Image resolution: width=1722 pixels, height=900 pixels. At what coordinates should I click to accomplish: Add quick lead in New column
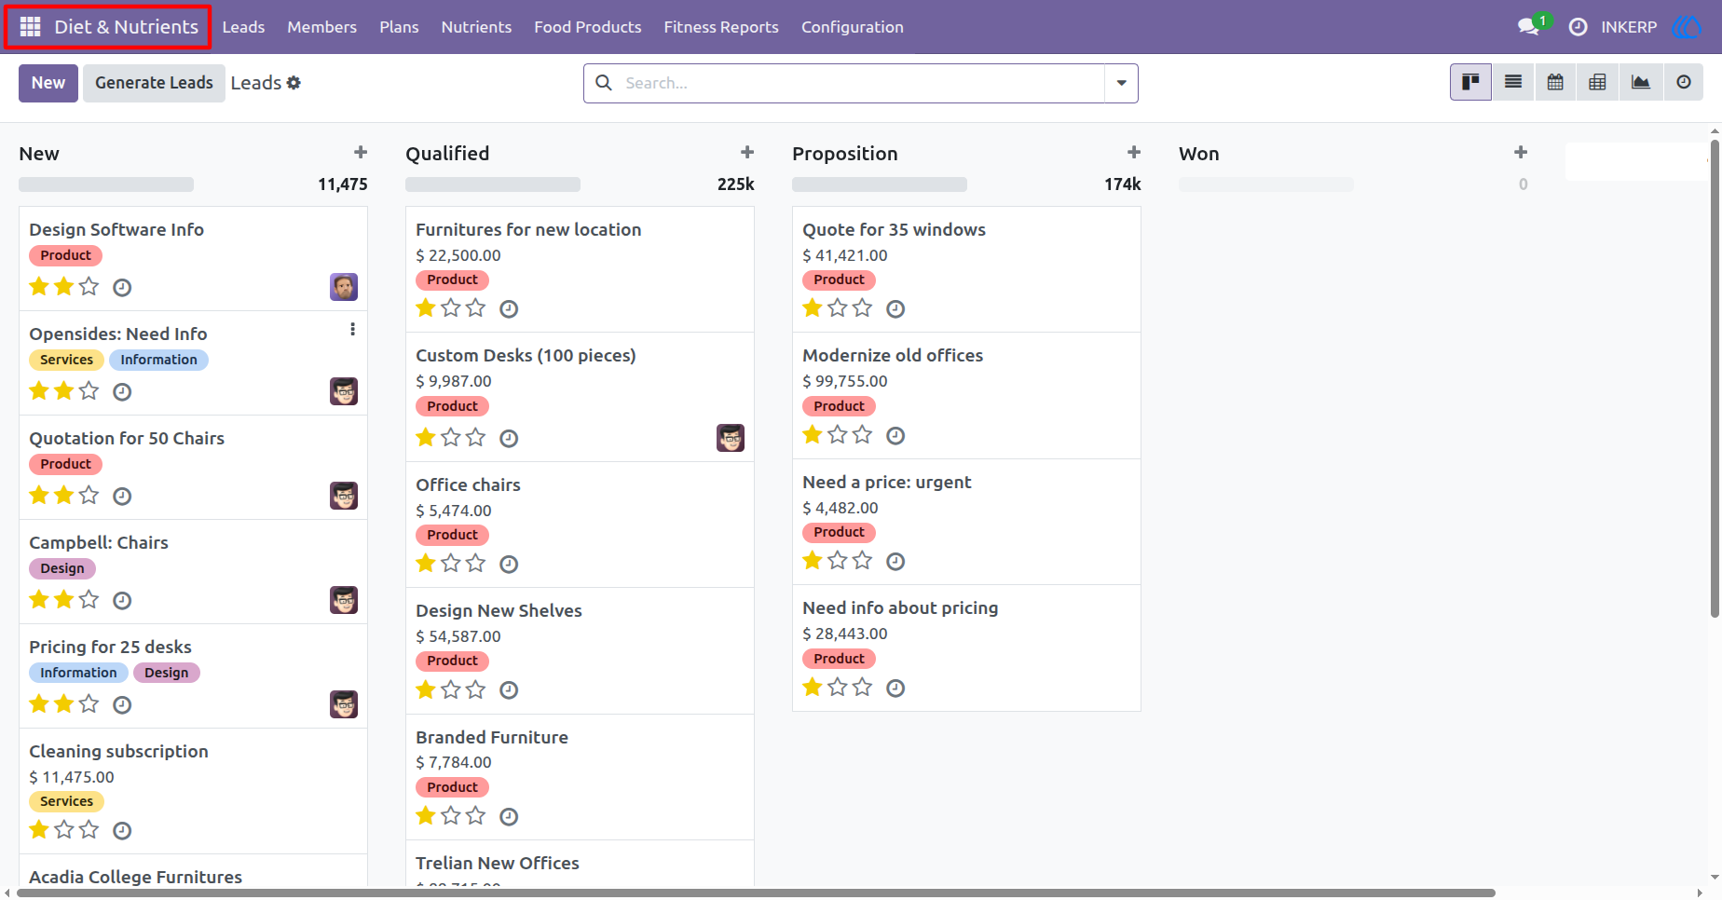(x=361, y=152)
